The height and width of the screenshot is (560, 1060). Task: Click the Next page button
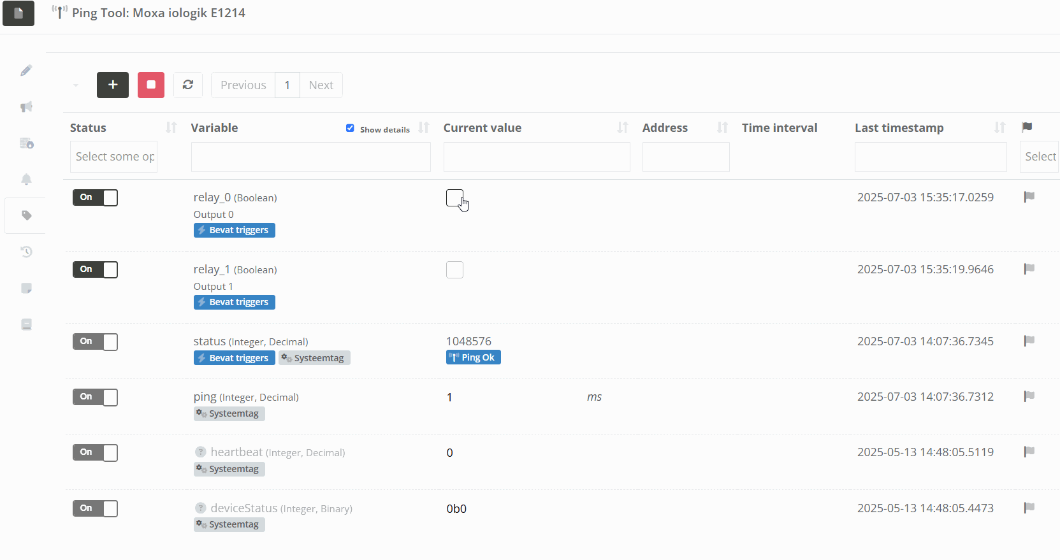321,85
